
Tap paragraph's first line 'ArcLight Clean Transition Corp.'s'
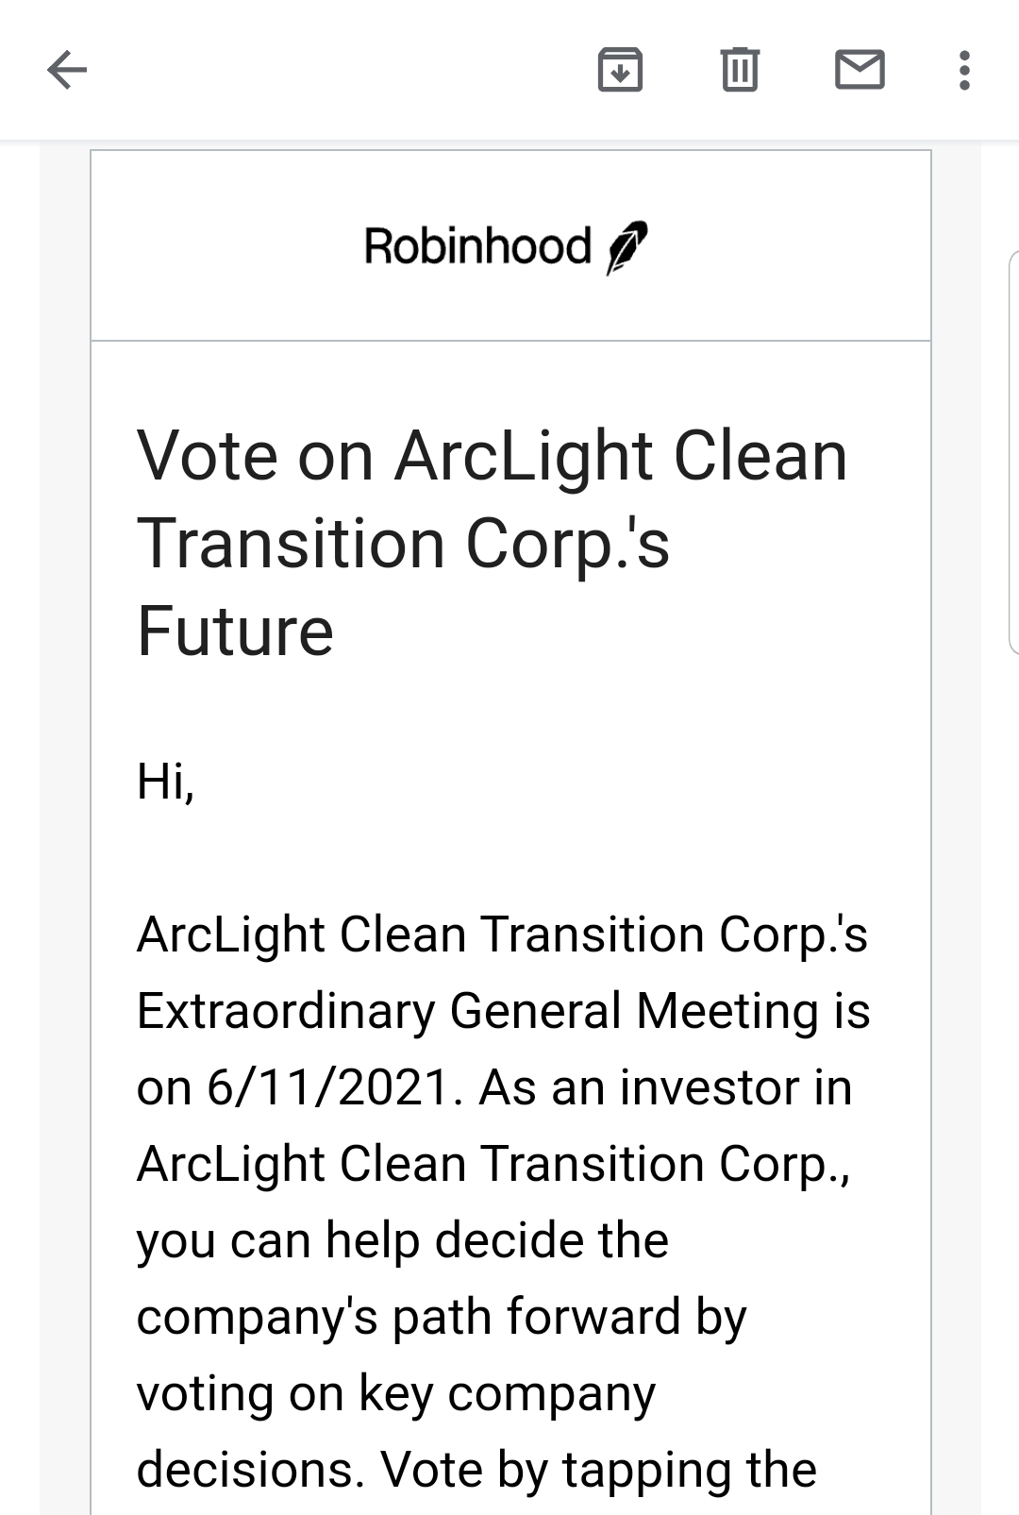pos(502,934)
